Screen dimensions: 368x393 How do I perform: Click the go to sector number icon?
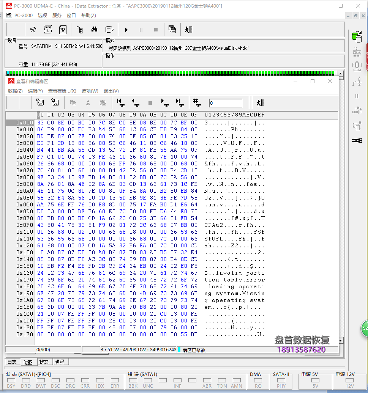[197, 102]
